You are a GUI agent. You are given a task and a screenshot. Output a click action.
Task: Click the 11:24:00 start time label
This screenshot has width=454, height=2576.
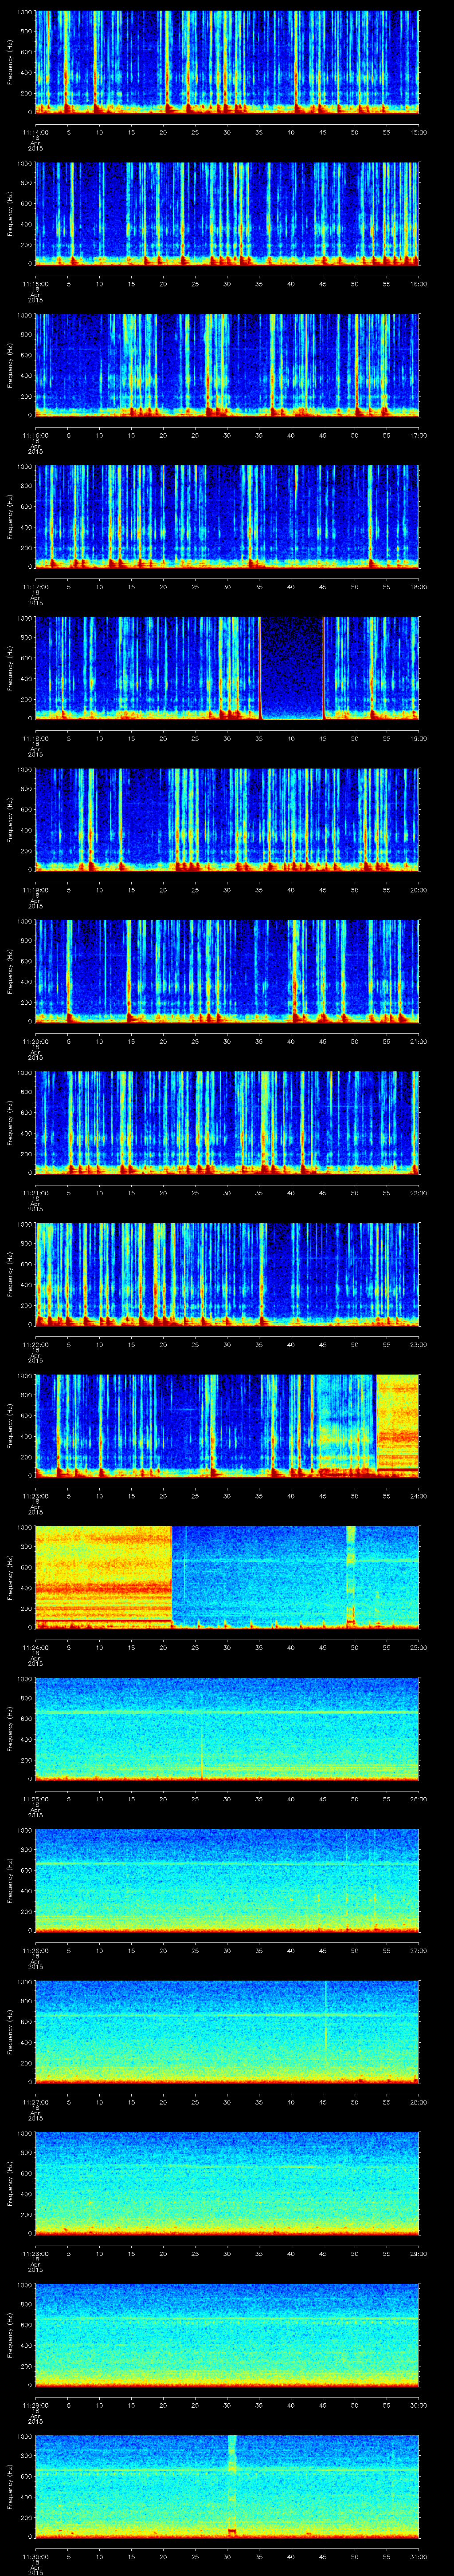click(x=35, y=1648)
